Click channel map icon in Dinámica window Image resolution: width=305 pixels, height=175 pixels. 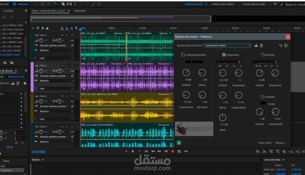click(280, 46)
